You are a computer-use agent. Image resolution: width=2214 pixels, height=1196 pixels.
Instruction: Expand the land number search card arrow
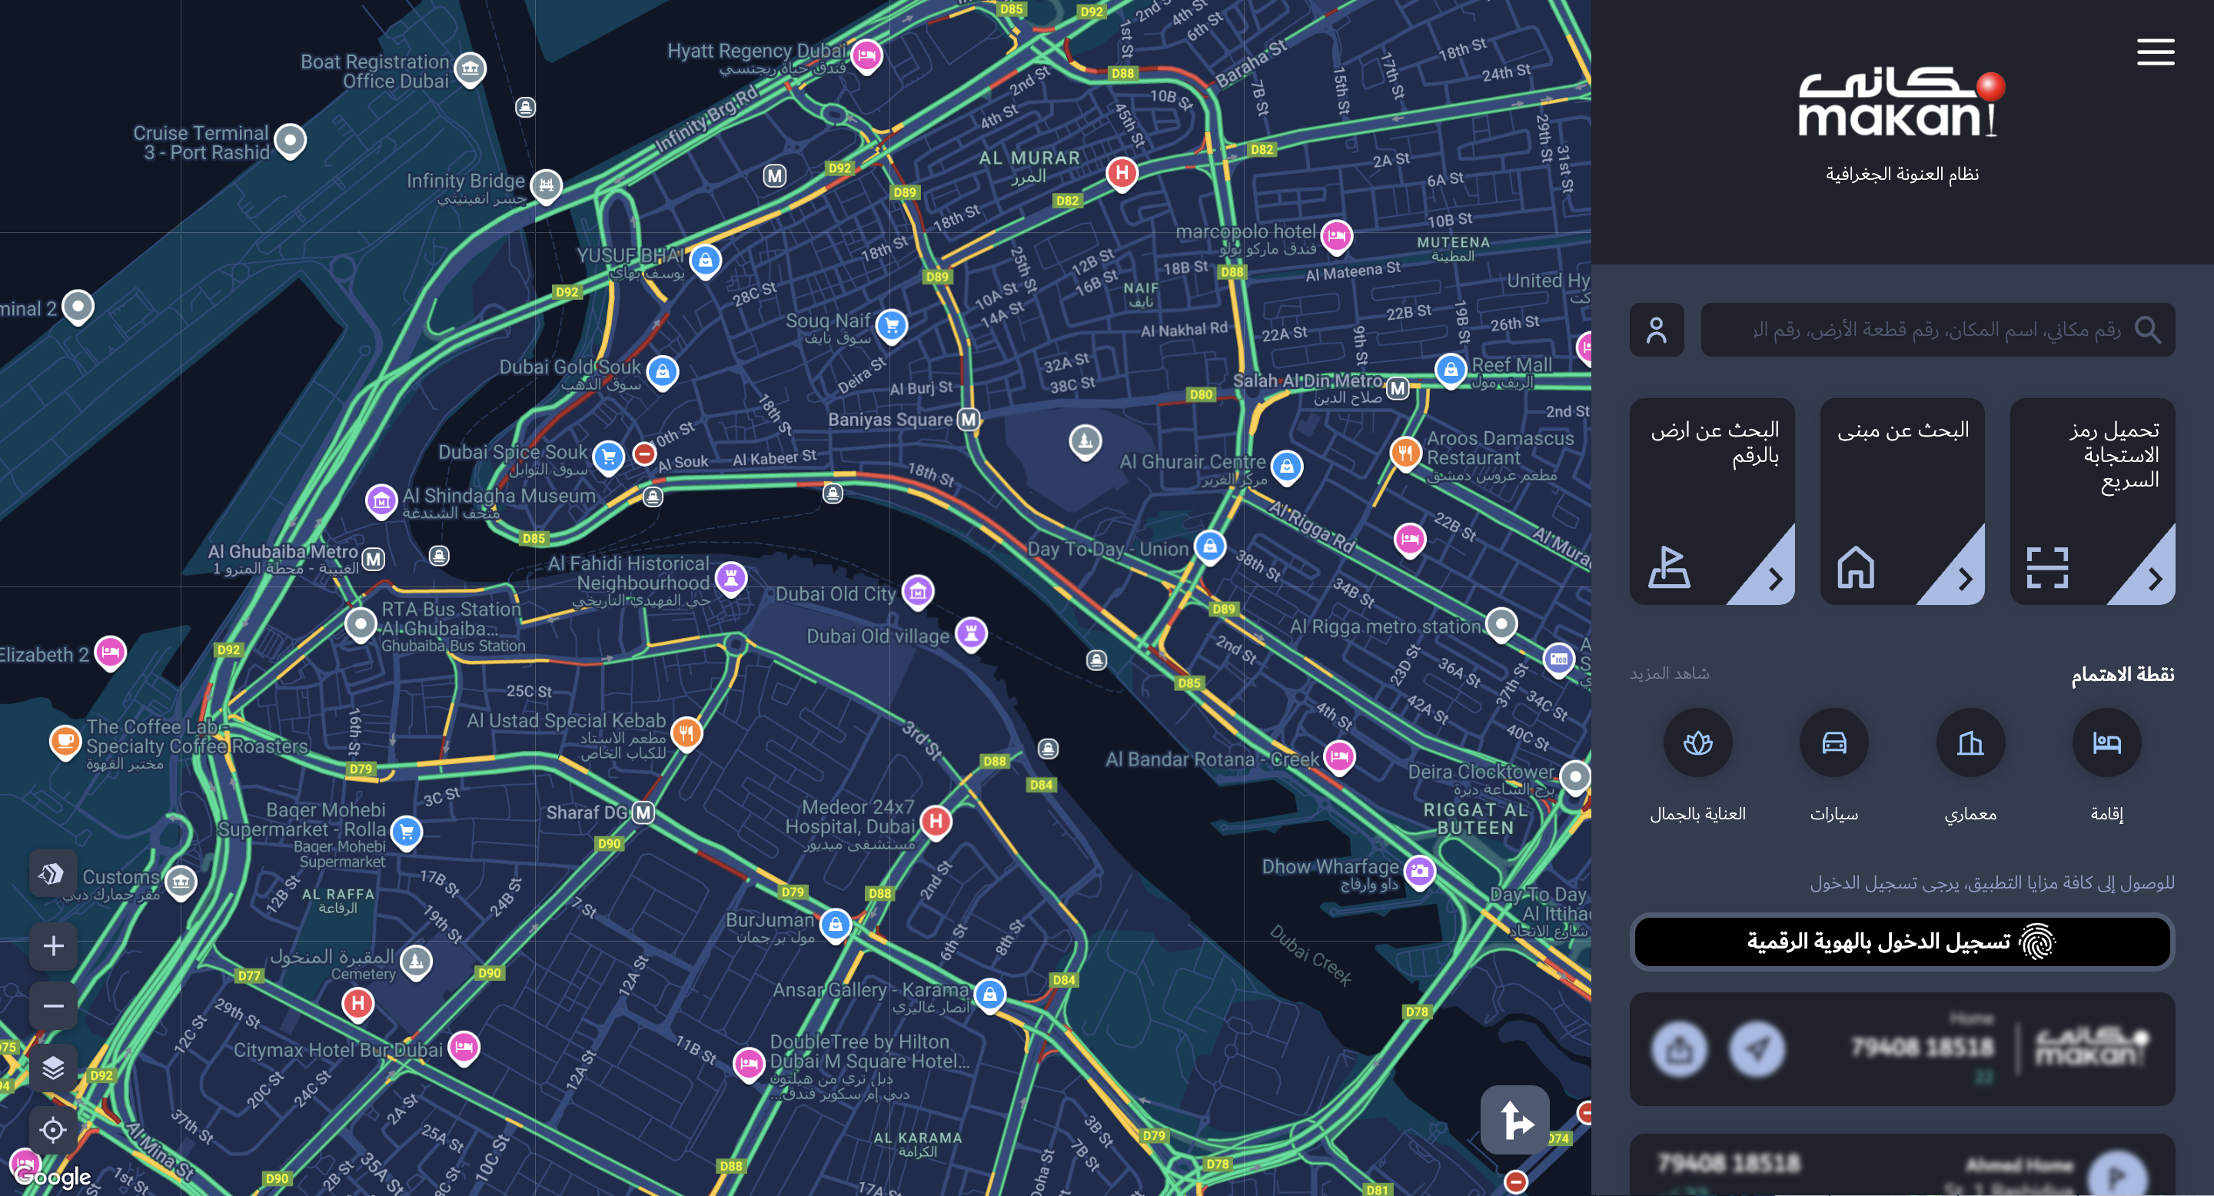1775,579
